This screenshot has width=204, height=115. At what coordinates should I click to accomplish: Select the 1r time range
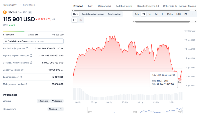[x=163, y=14]
